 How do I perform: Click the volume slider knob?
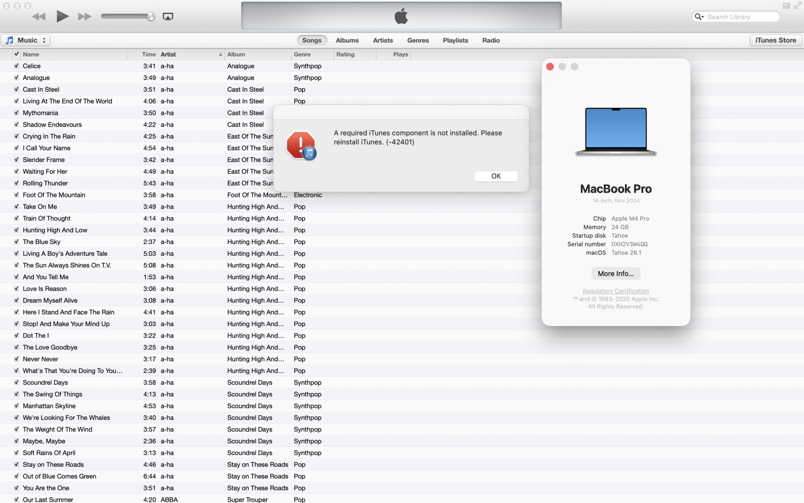click(x=151, y=16)
